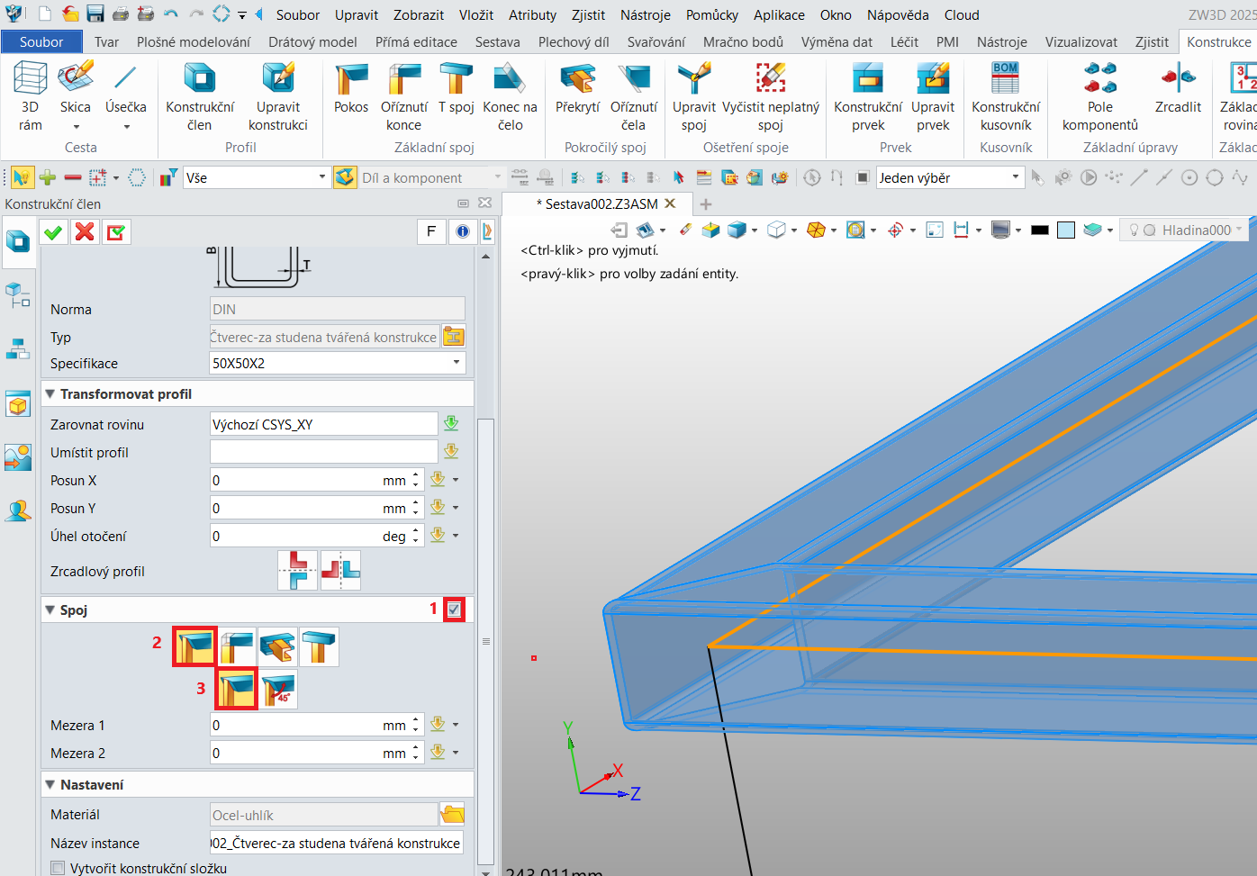
Task: Click the Překrytí joint tool
Action: 577,88
